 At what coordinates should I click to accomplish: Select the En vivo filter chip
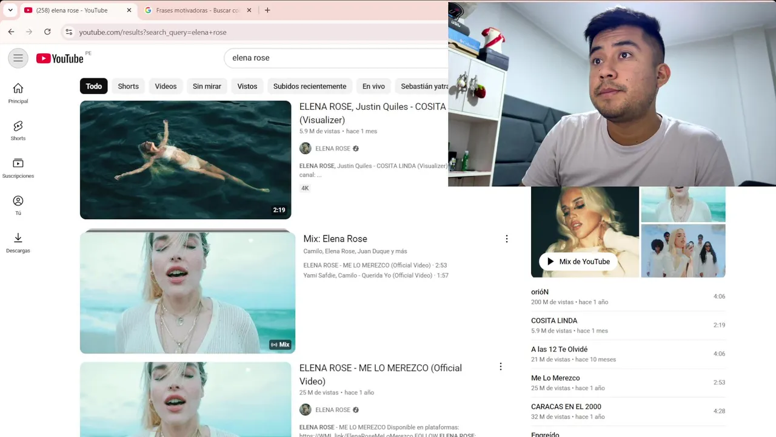(373, 86)
